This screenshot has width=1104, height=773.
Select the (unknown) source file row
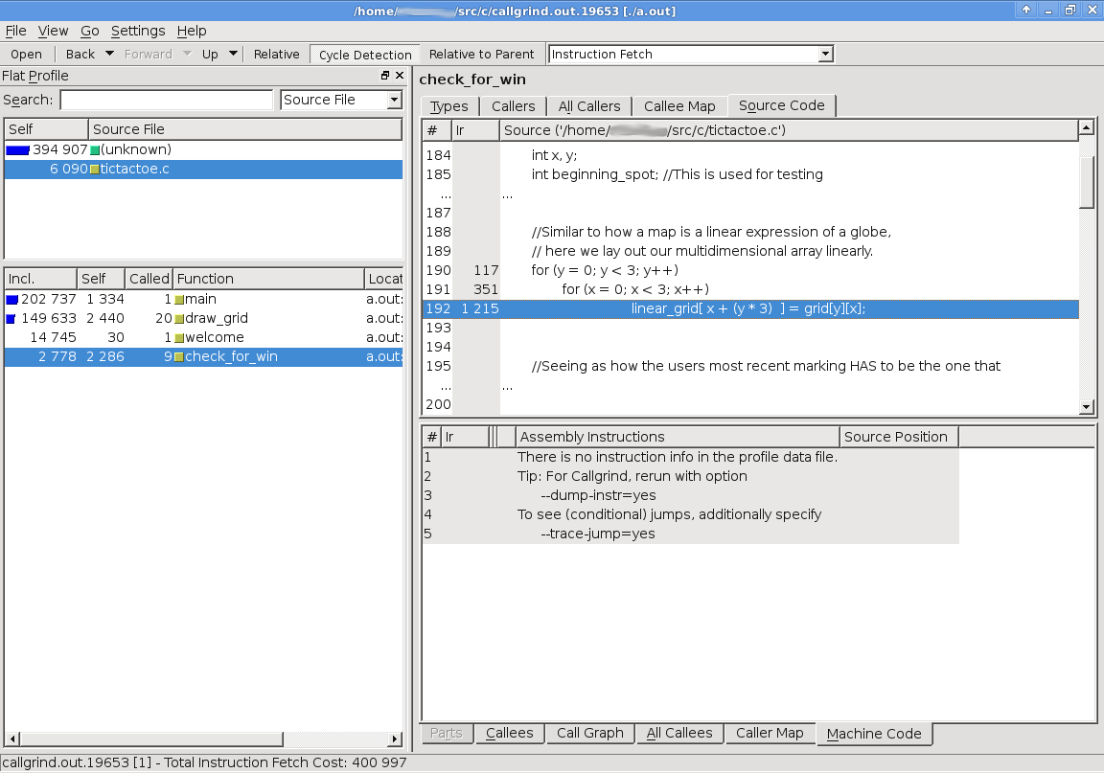pyautogui.click(x=203, y=150)
